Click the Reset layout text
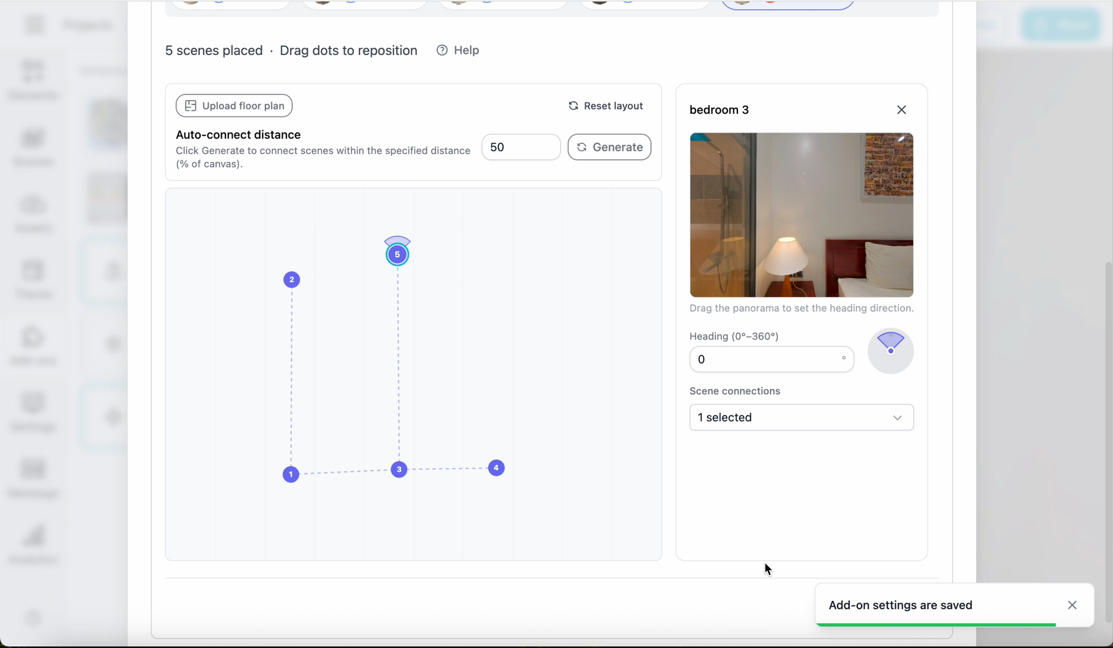This screenshot has width=1113, height=648. 613,106
